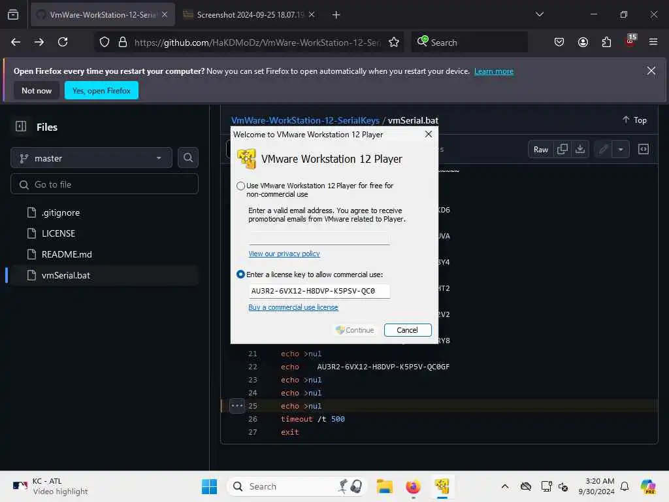Screen dimensions: 669x502
Task: Bookmark this page with the star
Action: [394, 42]
